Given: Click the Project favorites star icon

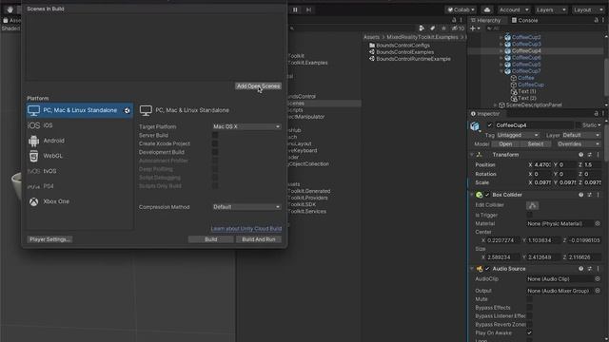Looking at the screenshot, I should pyautogui.click(x=443, y=28).
